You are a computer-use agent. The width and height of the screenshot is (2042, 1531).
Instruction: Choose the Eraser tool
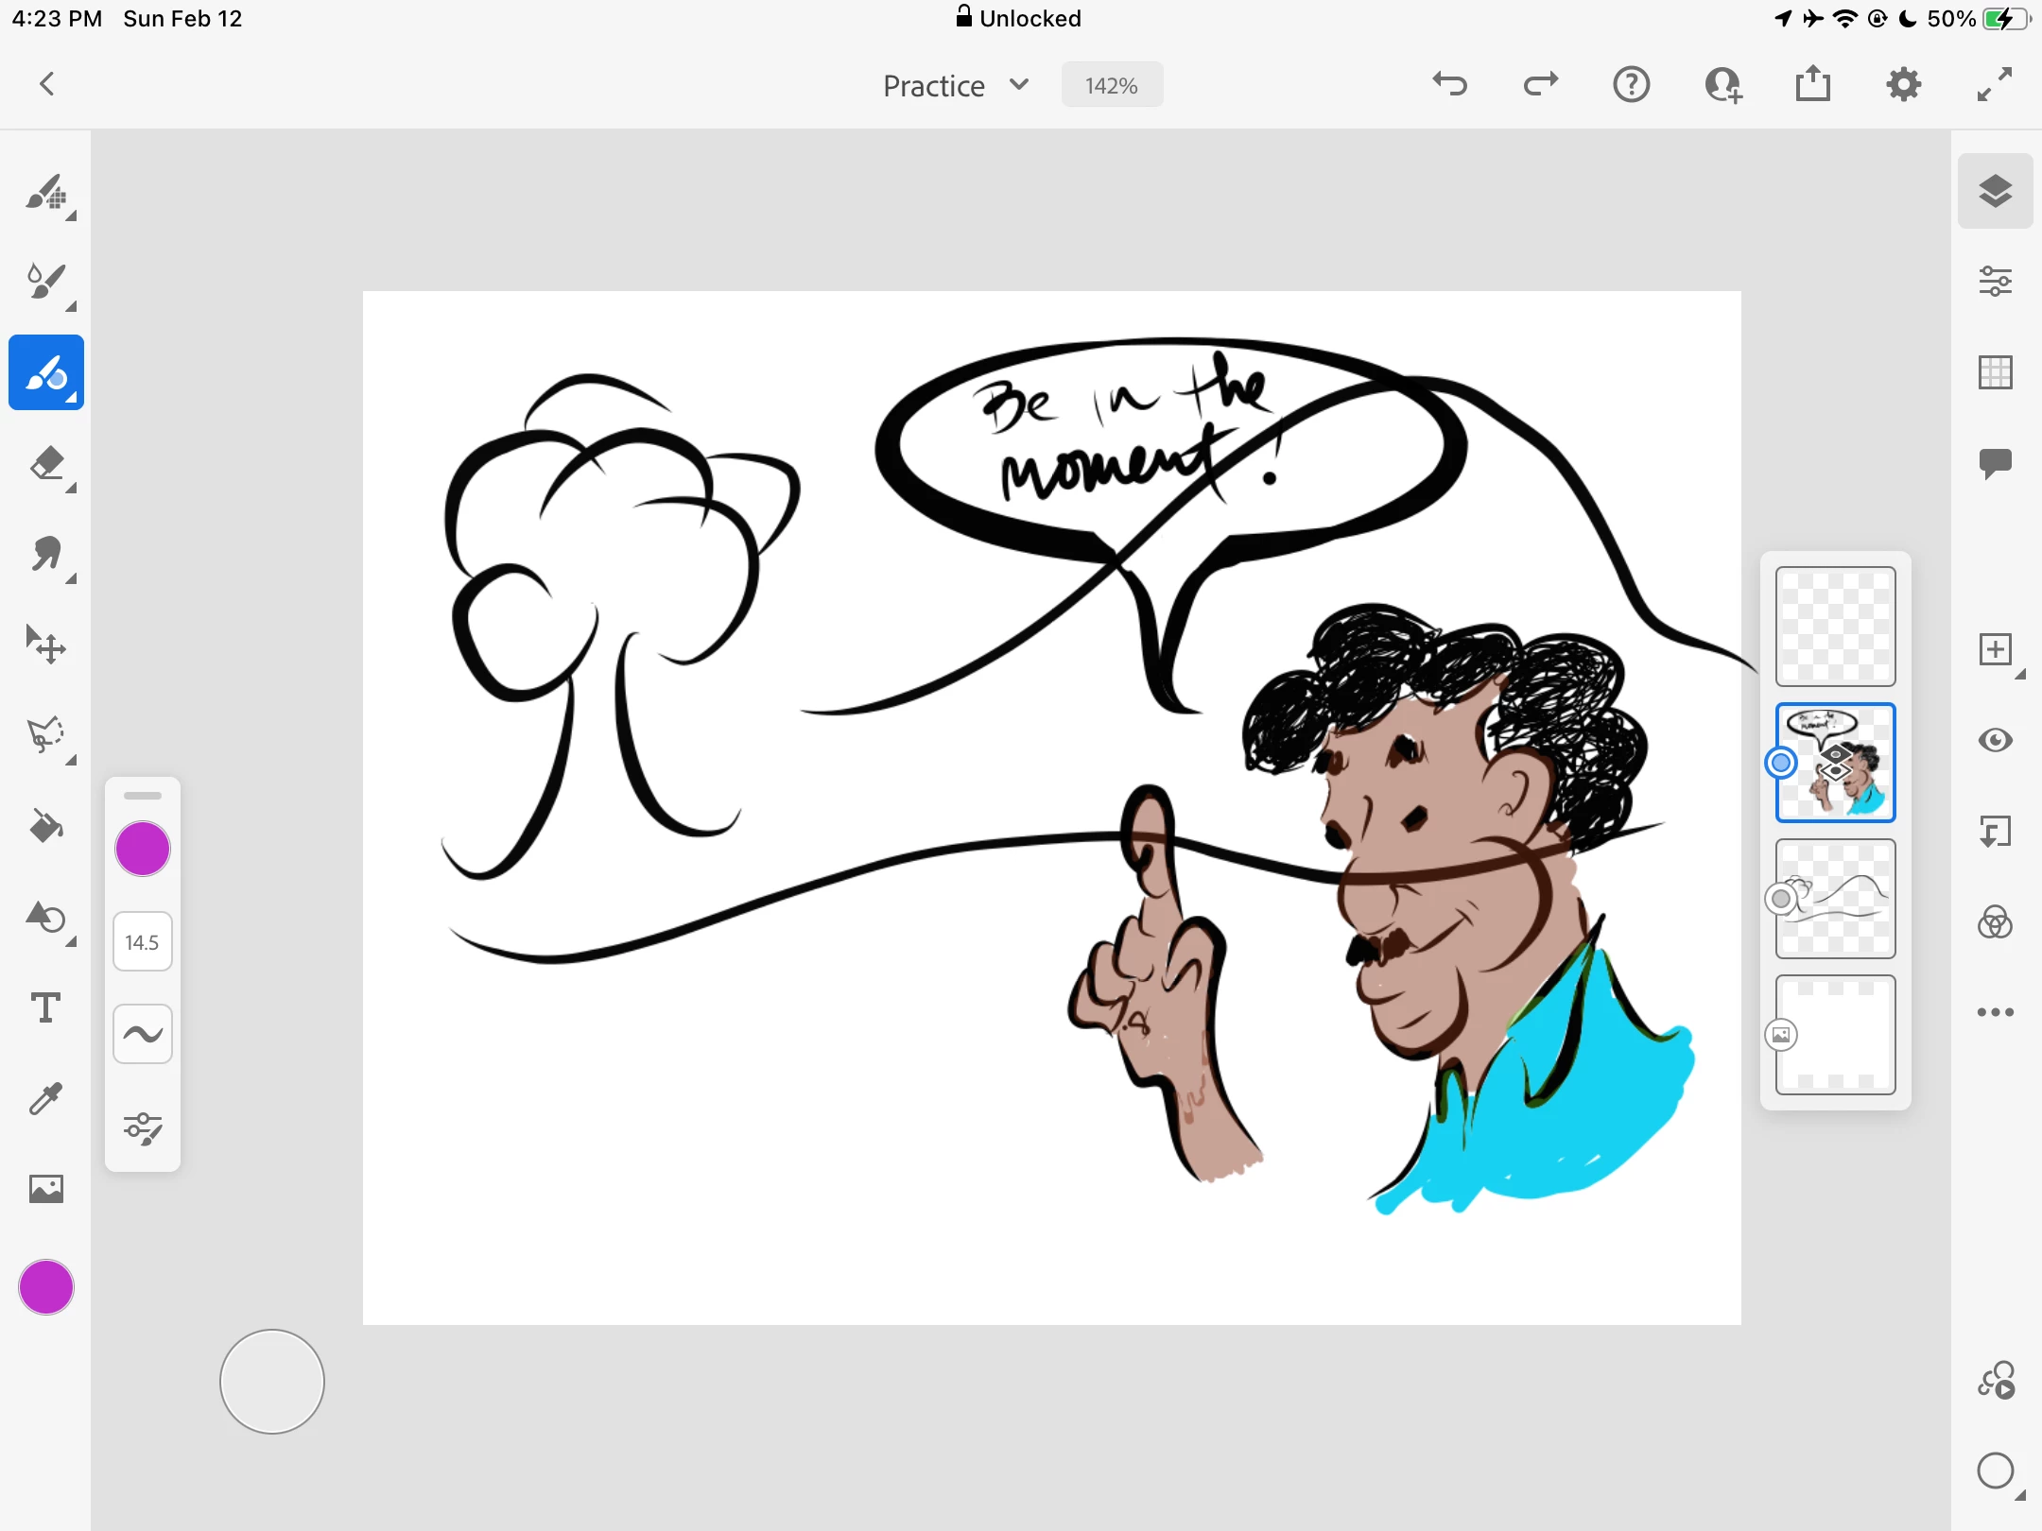click(x=45, y=464)
